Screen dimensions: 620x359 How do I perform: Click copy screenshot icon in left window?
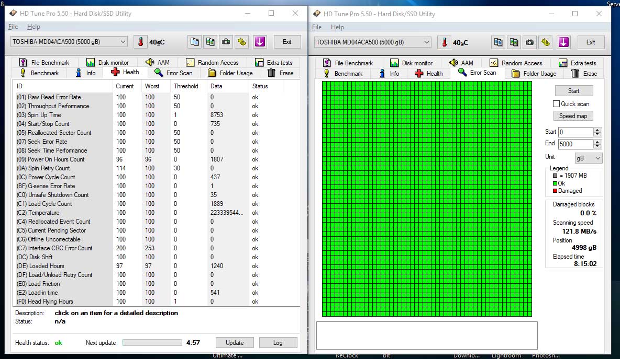pyautogui.click(x=210, y=42)
